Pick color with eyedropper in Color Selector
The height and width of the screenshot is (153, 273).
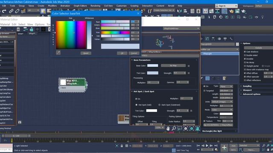point(58,53)
